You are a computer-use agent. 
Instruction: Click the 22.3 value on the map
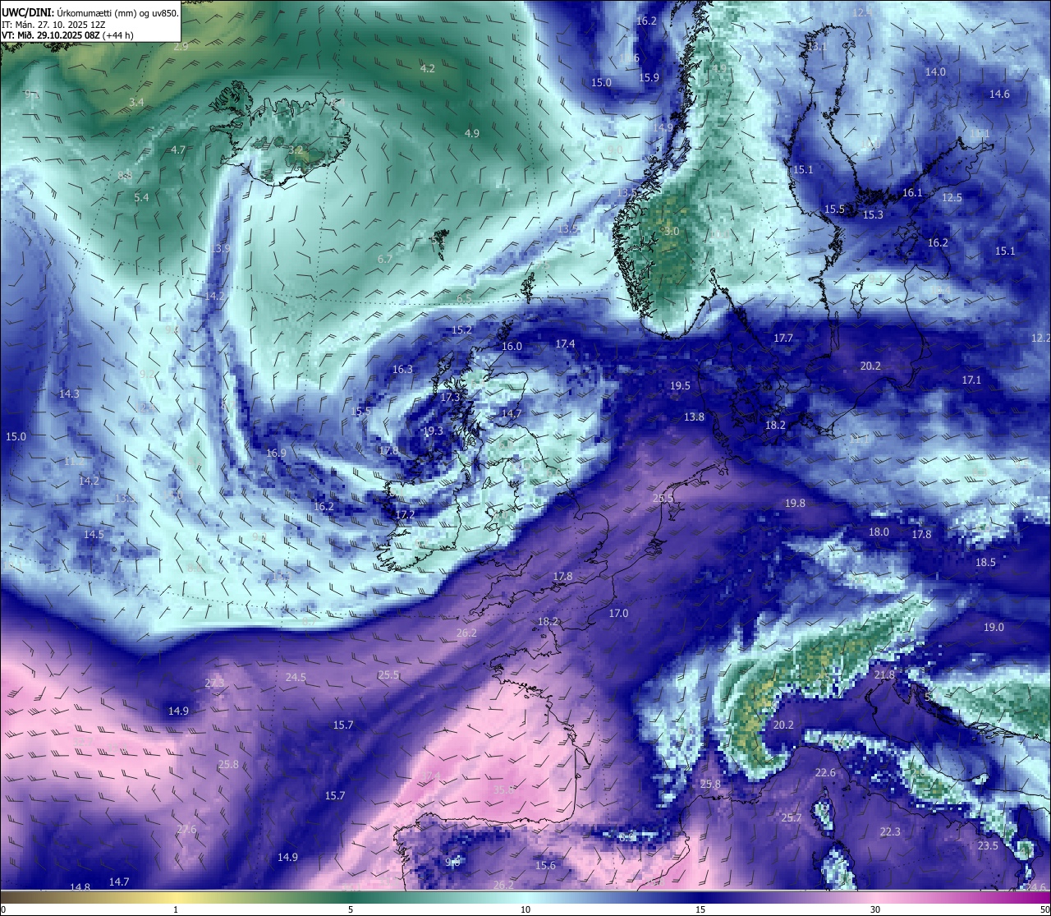pos(890,832)
